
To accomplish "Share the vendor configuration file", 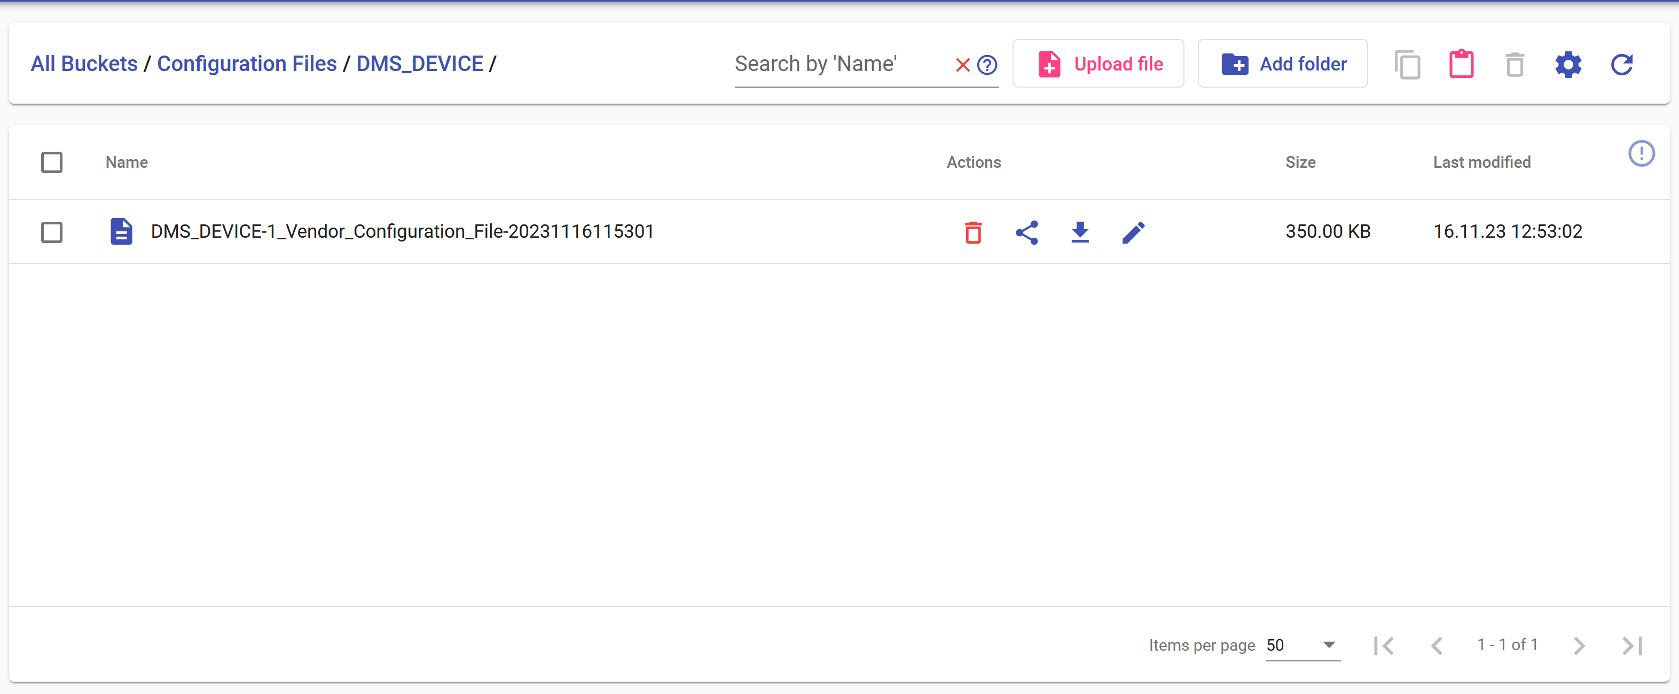I will [x=1026, y=232].
